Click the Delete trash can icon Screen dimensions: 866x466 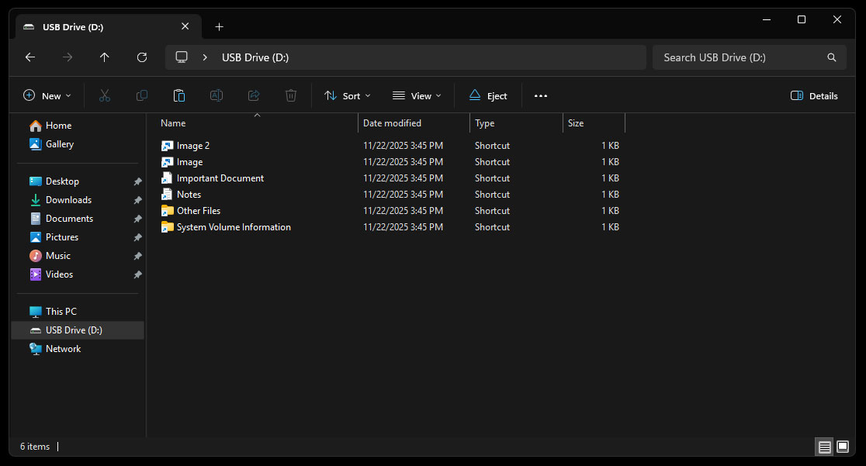point(291,95)
